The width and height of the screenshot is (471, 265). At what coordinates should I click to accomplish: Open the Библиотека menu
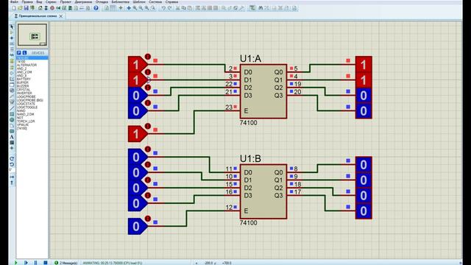coord(121,1)
